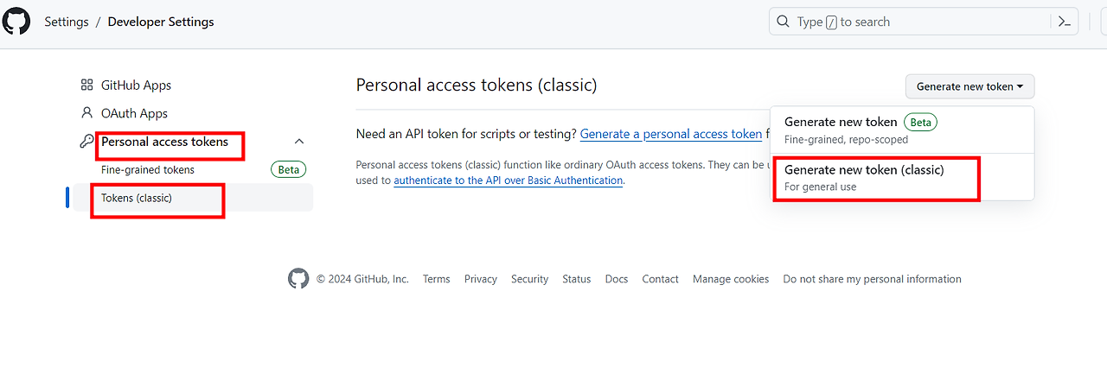Click Manage cookies in the footer
1107x380 pixels.
(731, 279)
